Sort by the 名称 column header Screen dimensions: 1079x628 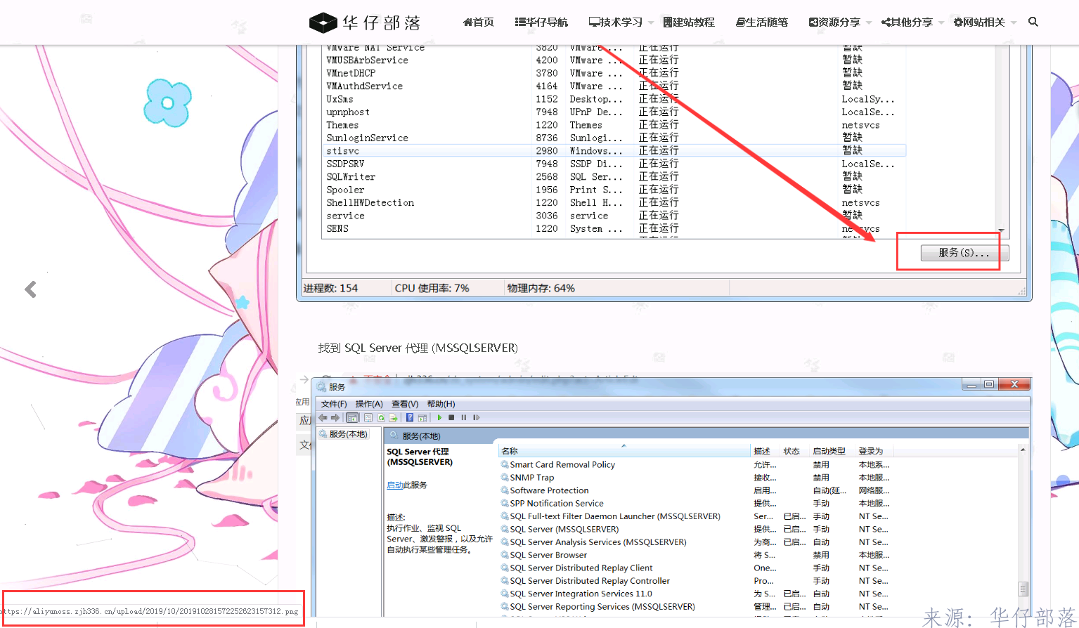click(x=624, y=451)
